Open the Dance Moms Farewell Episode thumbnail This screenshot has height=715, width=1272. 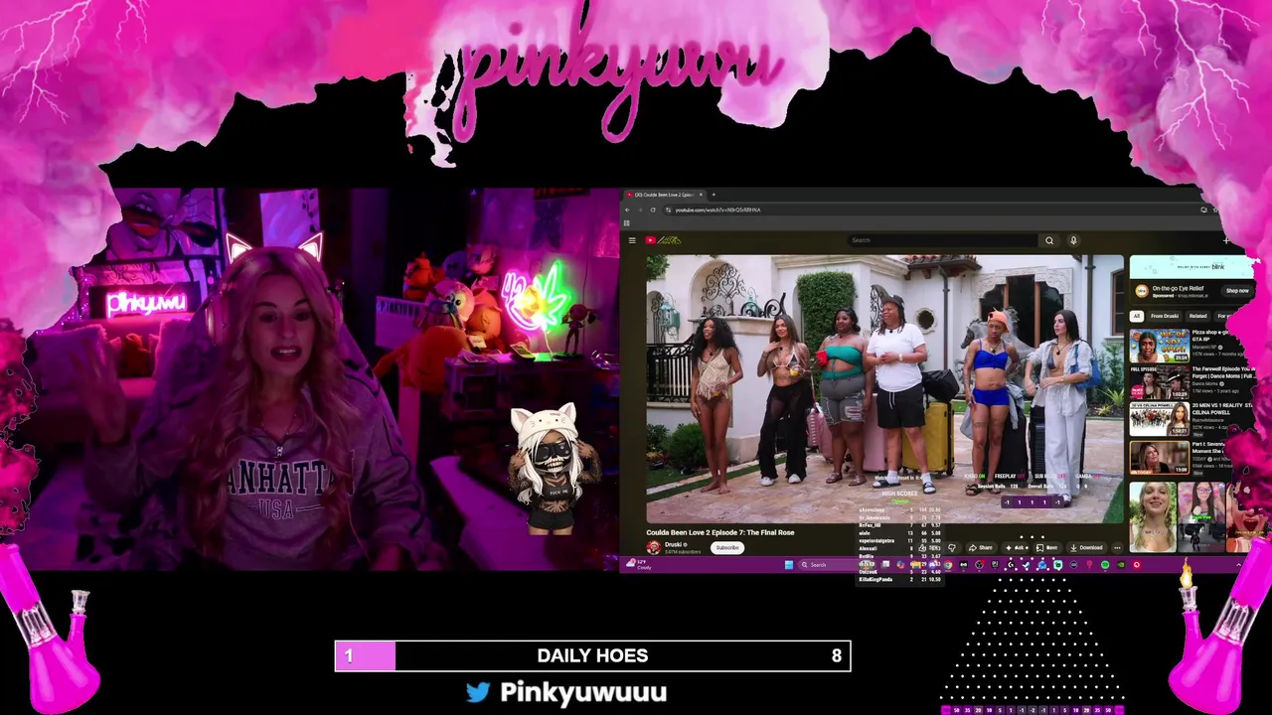[1159, 382]
